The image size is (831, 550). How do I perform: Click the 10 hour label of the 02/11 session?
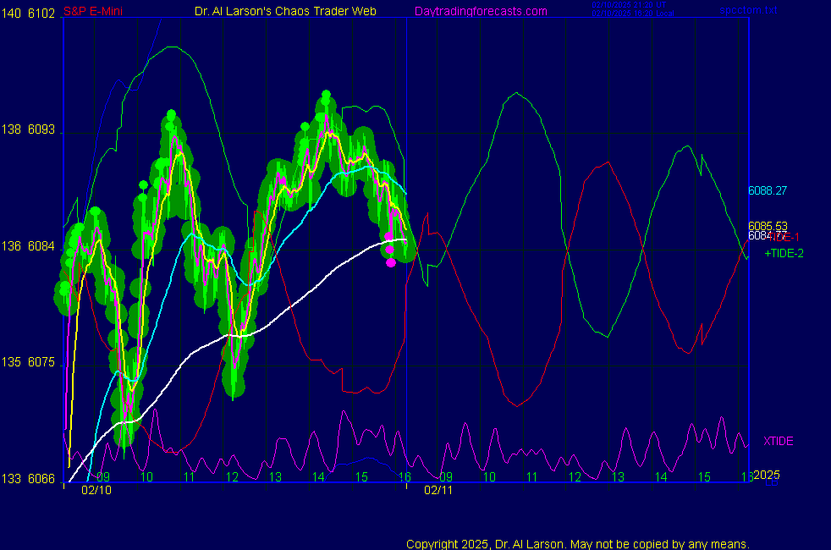(x=489, y=477)
